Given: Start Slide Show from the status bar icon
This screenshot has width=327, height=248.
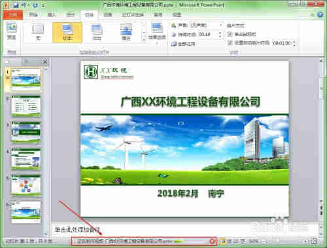Looking at the screenshot, I should [x=243, y=241].
